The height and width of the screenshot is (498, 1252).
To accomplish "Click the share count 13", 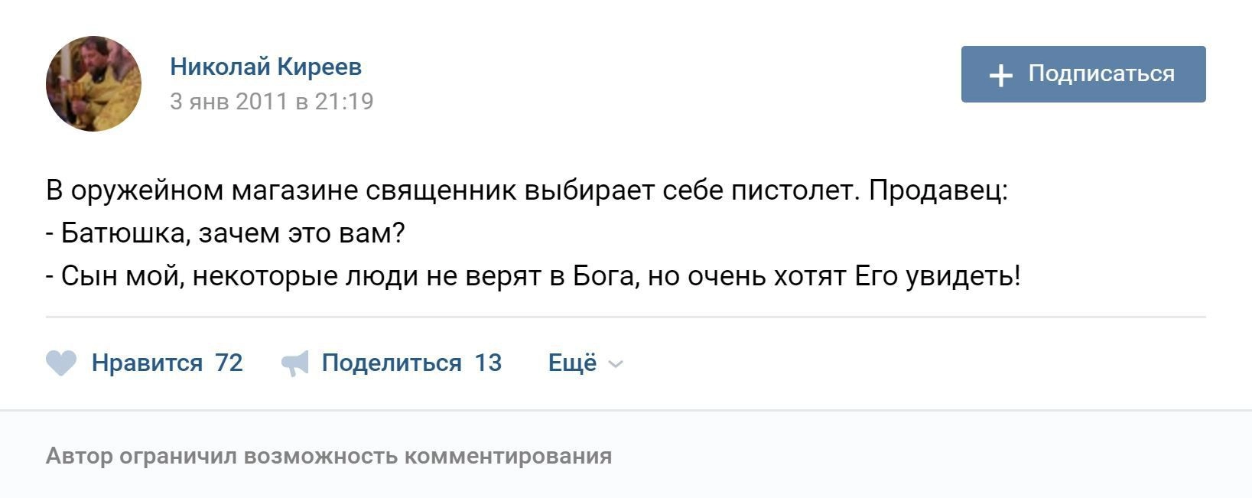I will tap(488, 363).
